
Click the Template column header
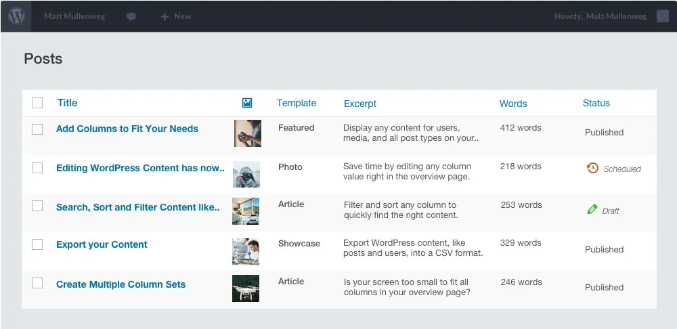tap(296, 103)
